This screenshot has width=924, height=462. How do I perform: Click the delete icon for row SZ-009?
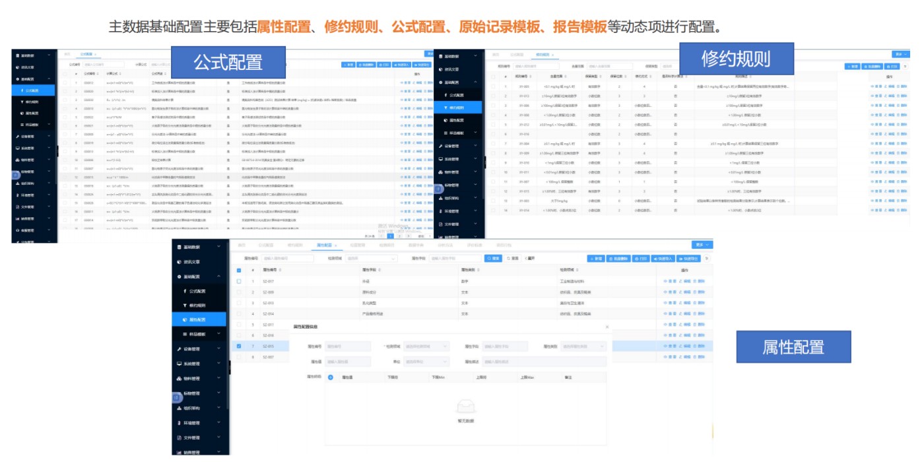coord(695,292)
